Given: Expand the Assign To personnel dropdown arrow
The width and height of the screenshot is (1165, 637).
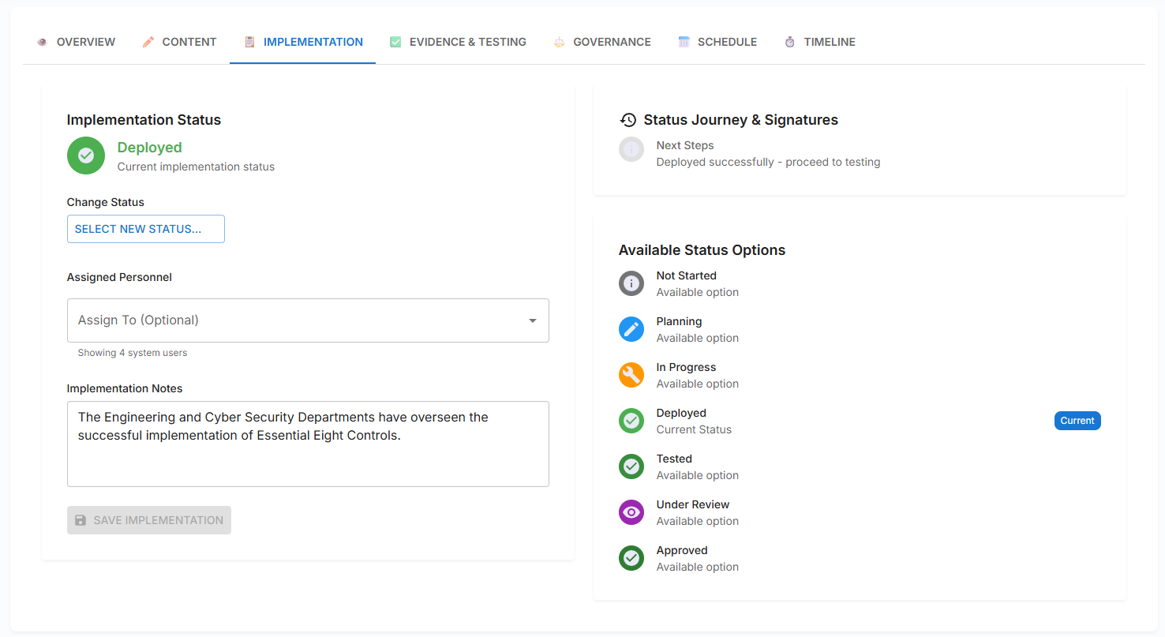Looking at the screenshot, I should click(x=533, y=320).
